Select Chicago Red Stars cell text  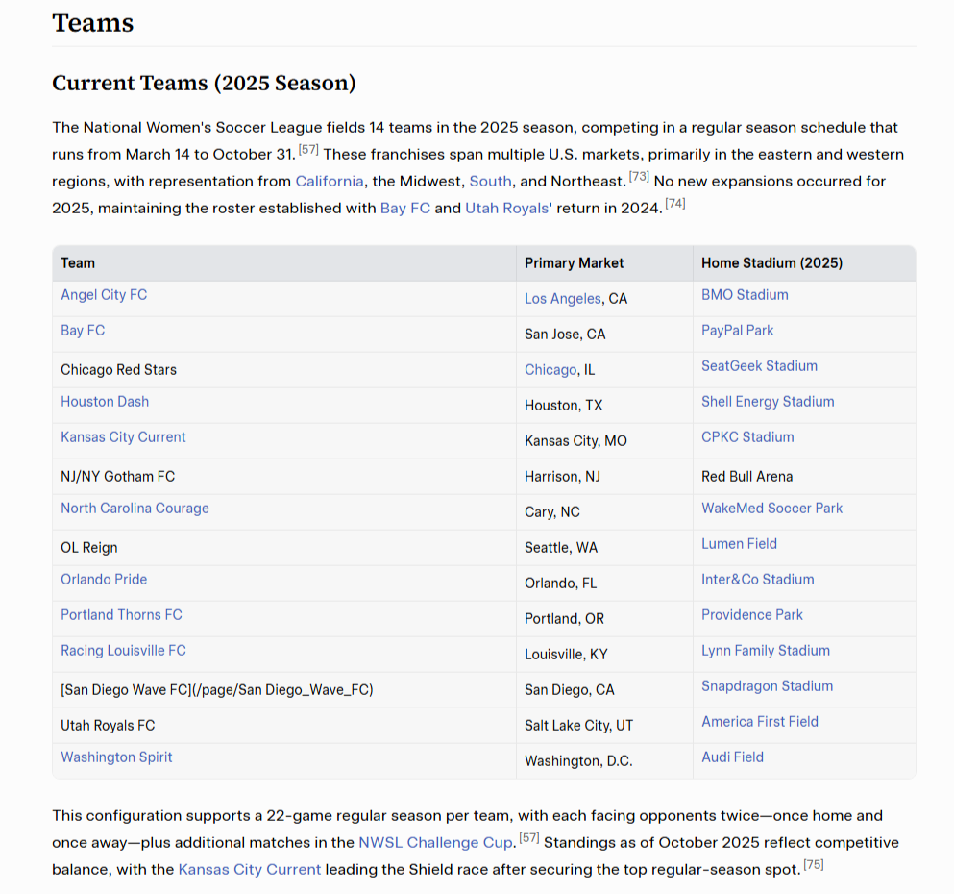point(118,370)
